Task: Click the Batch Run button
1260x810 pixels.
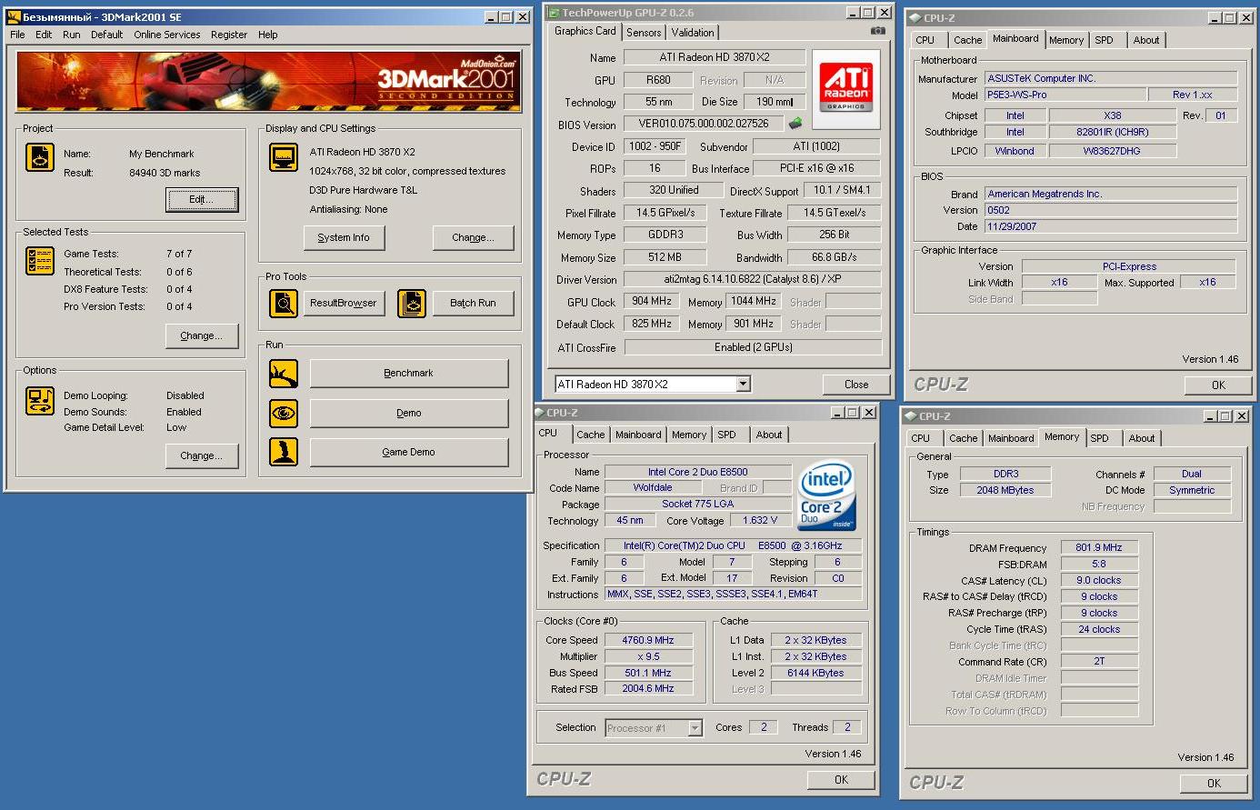Action: tap(473, 304)
